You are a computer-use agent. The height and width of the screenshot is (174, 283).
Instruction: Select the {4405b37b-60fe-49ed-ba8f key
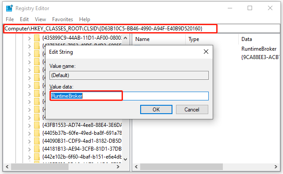click(82, 133)
